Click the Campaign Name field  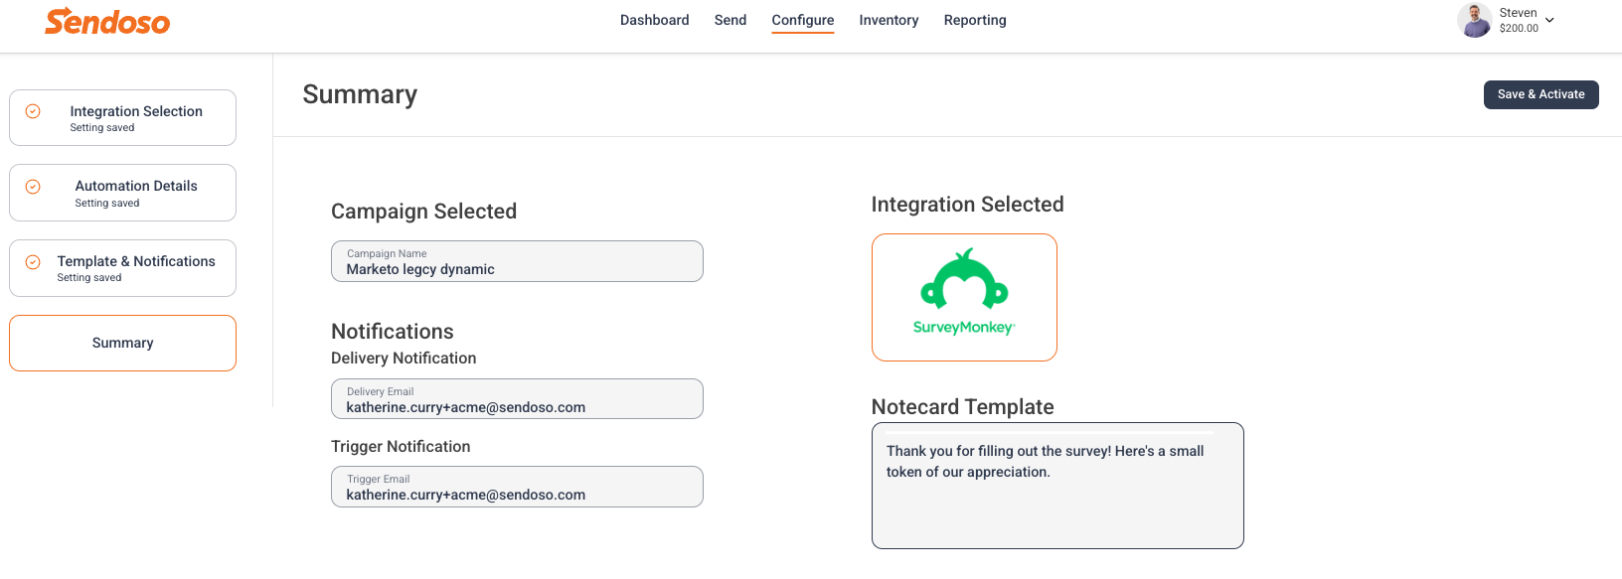(x=517, y=261)
